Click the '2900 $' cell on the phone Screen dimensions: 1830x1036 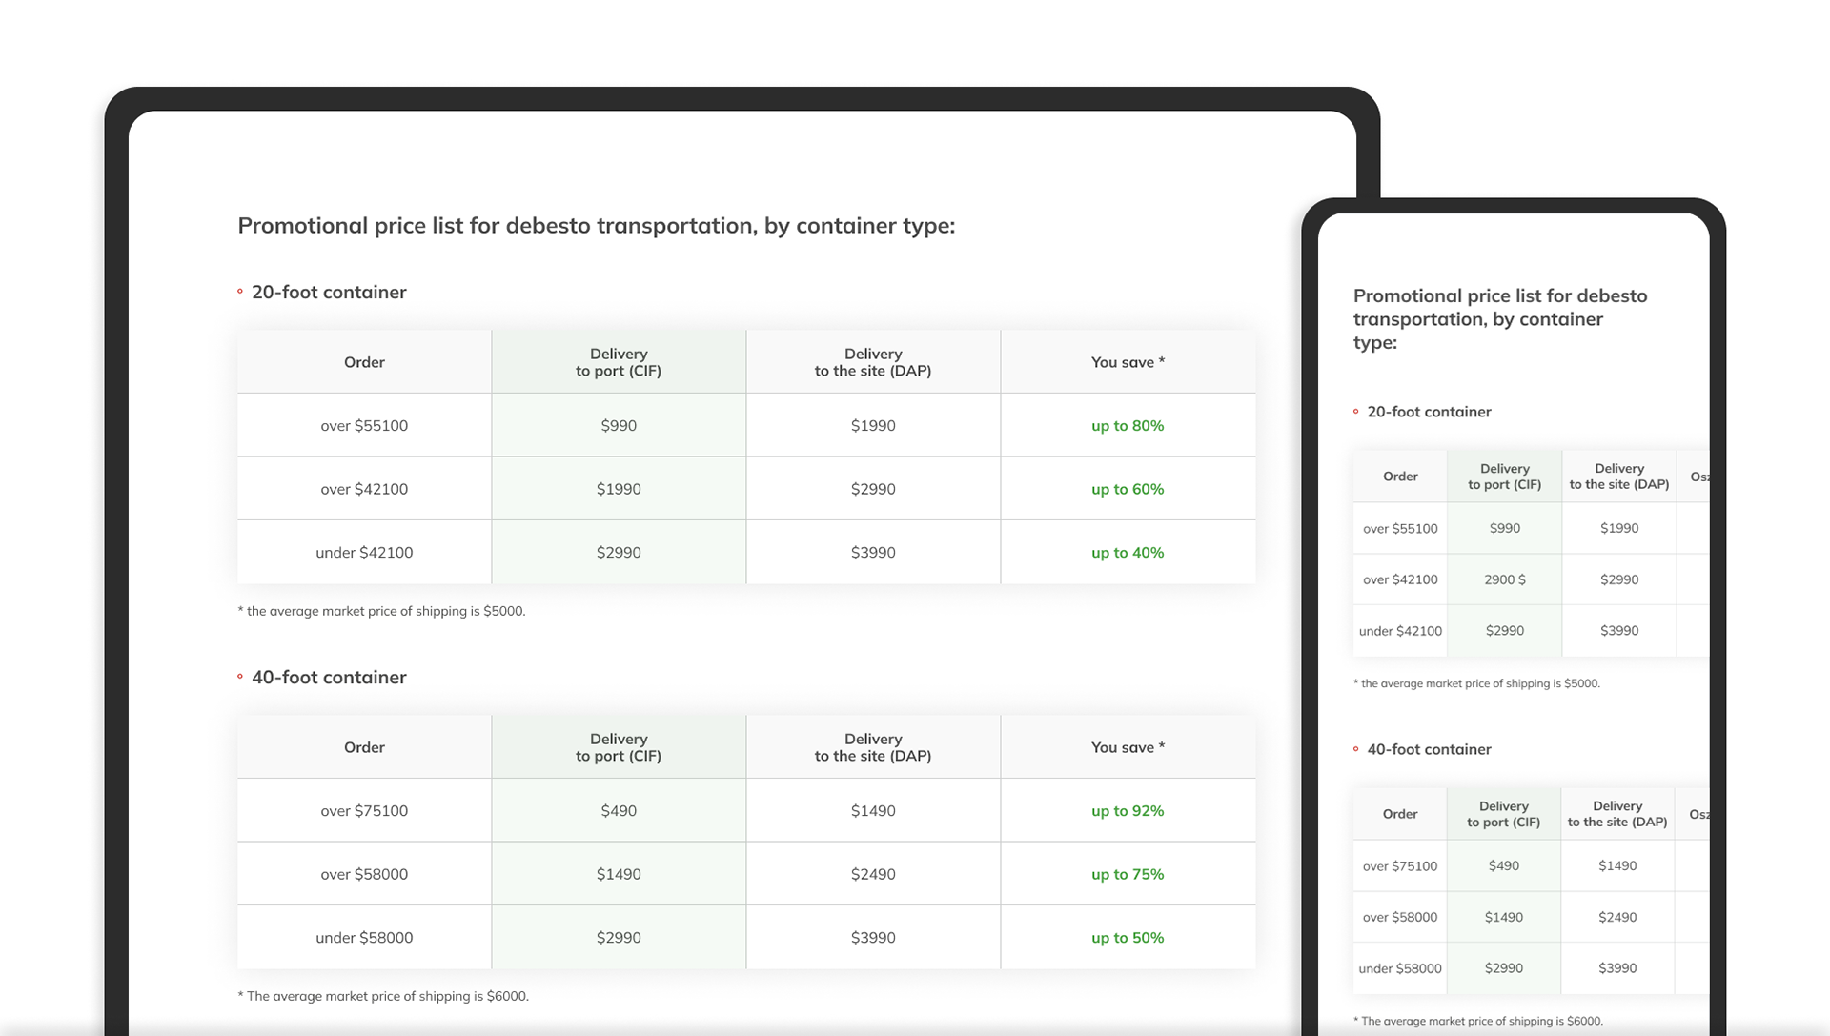[1505, 579]
